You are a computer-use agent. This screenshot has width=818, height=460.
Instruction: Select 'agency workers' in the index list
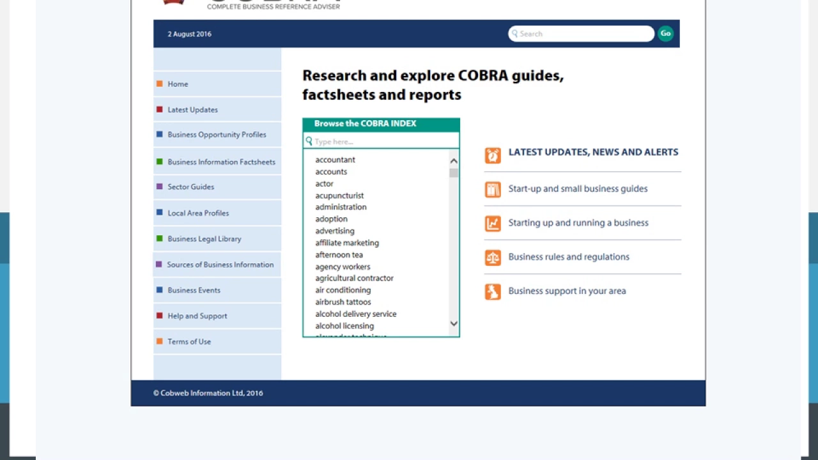click(x=343, y=267)
